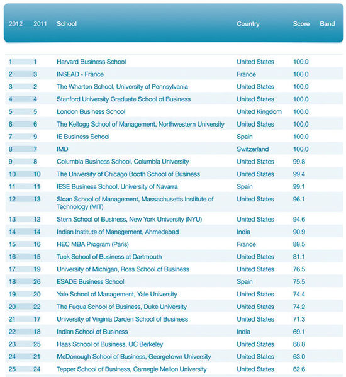Click 2012 rank 18 in ESADE row

point(12,282)
